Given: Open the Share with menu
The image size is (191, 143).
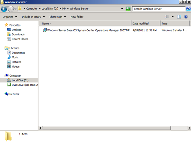Looking at the screenshot, I should [58, 17].
